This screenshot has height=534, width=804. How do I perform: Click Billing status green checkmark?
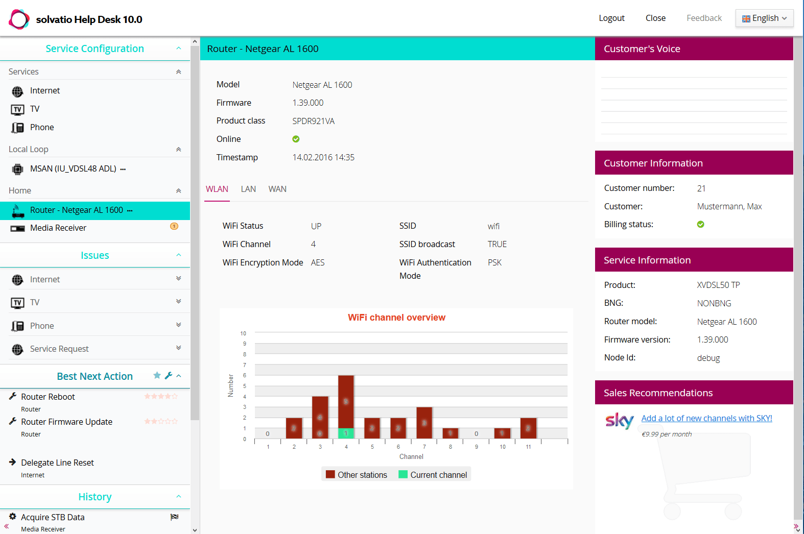click(x=701, y=224)
